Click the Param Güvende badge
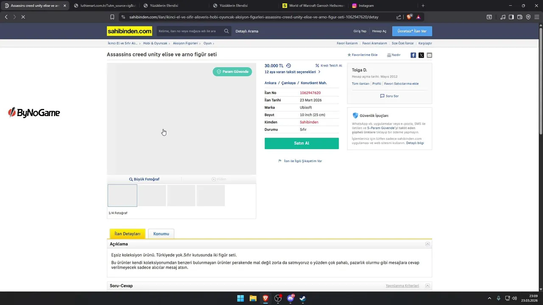The image size is (543, 305). tap(232, 72)
